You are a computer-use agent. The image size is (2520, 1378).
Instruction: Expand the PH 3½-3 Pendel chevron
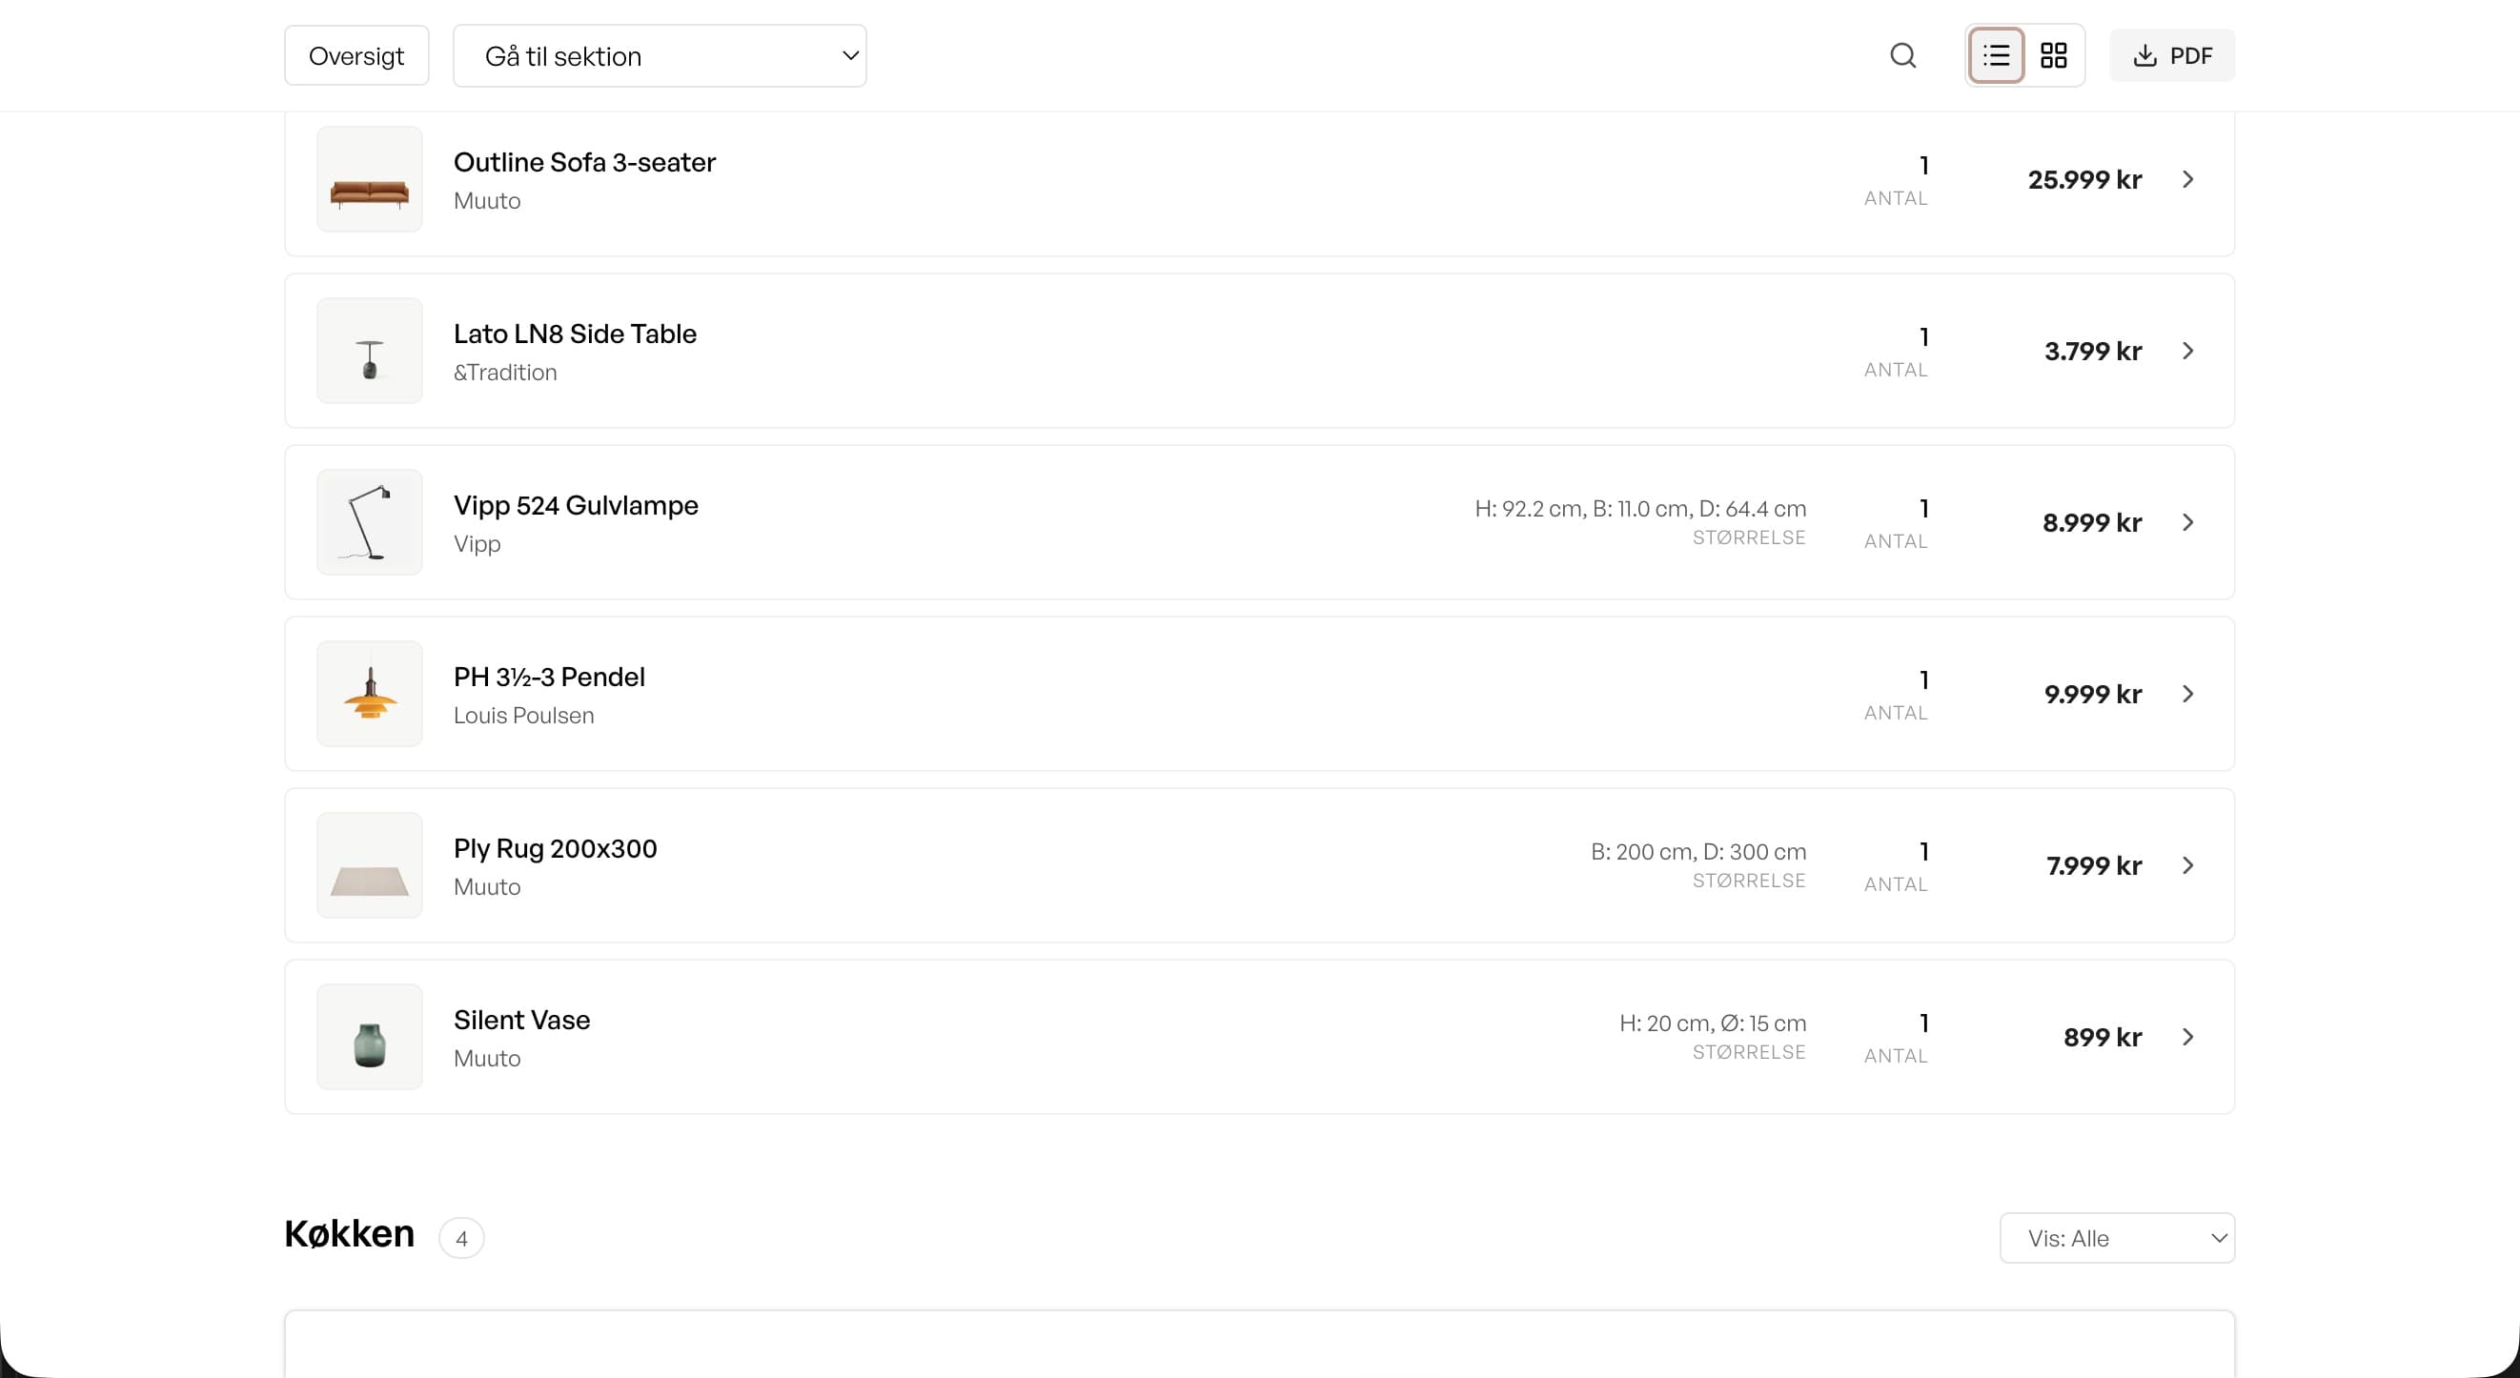2188,695
